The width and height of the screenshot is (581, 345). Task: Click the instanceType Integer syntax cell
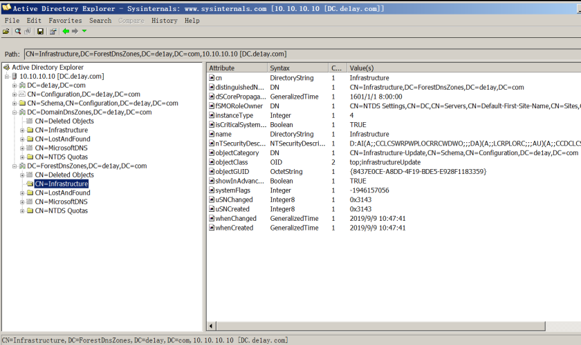tap(280, 115)
